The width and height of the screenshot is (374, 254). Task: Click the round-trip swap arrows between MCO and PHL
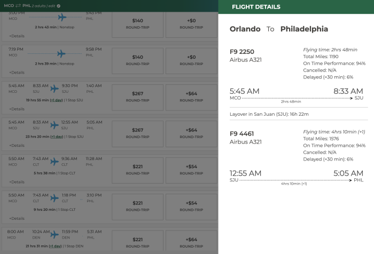(18, 6)
